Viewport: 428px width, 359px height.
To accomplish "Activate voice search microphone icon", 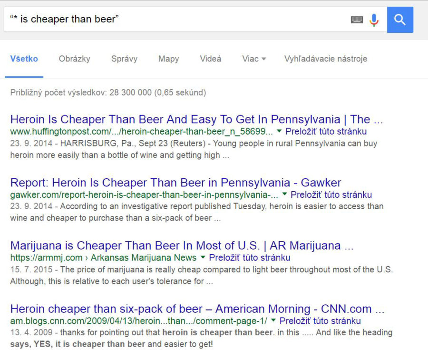I will [374, 20].
